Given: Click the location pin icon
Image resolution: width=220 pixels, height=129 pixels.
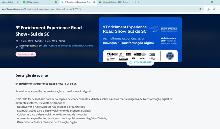Looking at the screenshot, I should [x=17, y=47].
